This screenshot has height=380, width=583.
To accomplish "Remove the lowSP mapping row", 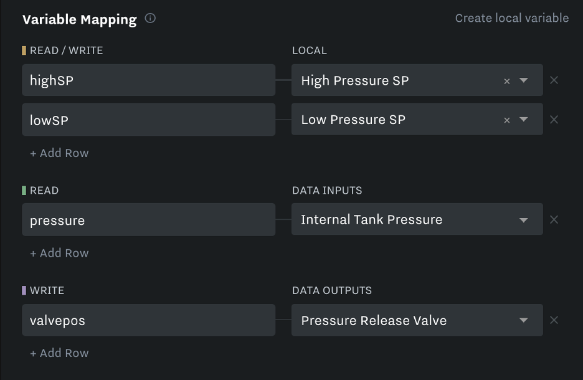I will click(x=554, y=120).
